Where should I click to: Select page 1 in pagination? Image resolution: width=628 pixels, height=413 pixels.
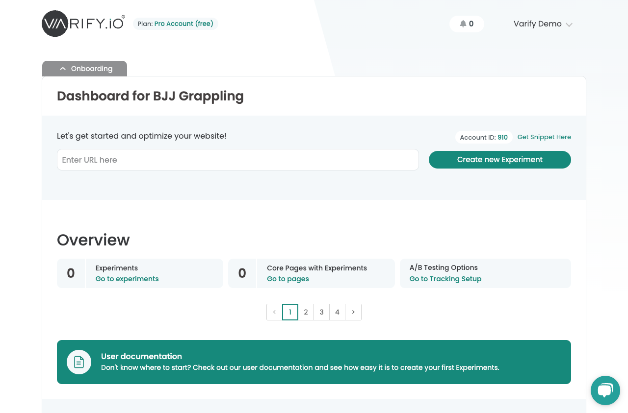pyautogui.click(x=290, y=312)
